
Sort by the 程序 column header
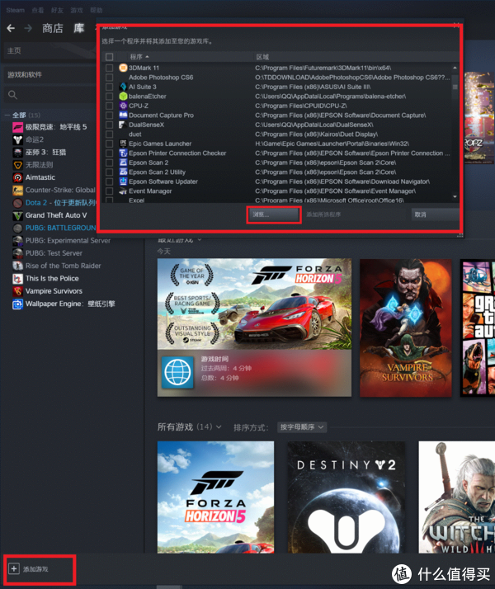coord(139,57)
